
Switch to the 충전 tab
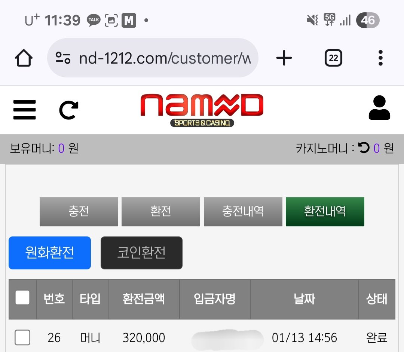(79, 212)
